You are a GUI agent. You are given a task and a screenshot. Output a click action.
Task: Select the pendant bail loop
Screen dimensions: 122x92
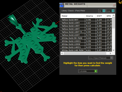click(x=13, y=20)
